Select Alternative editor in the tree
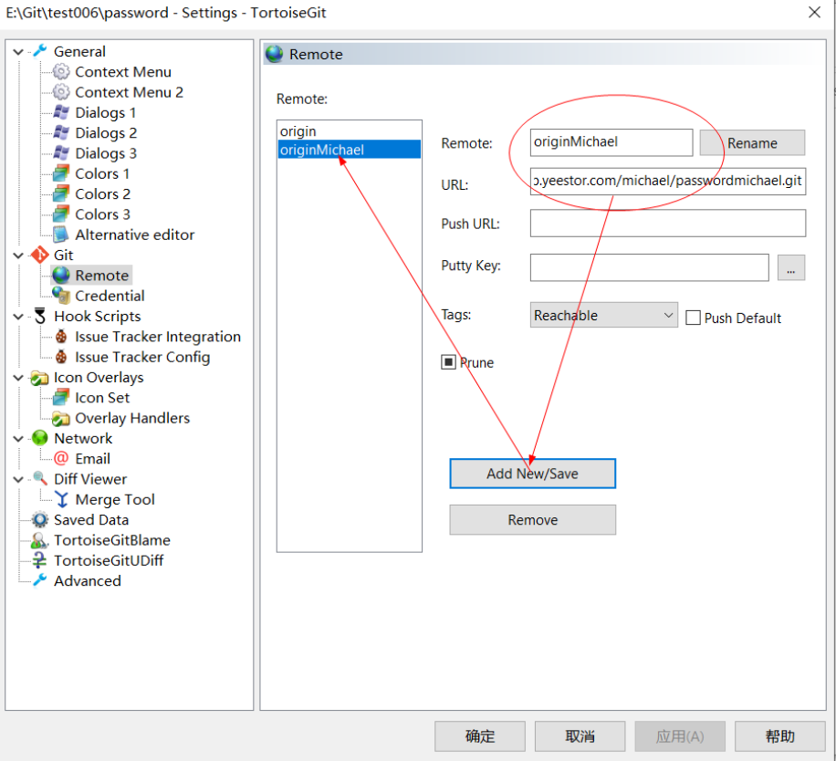The image size is (836, 761). (135, 235)
